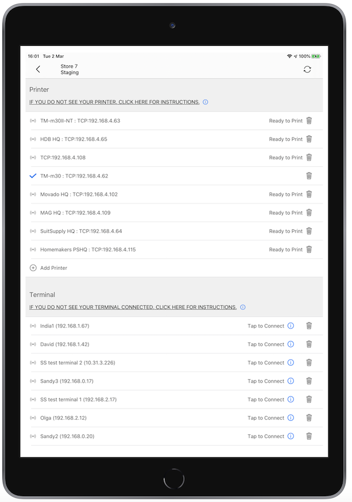The image size is (352, 502).
Task: Delete the Sandy3 terminal
Action: click(309, 381)
